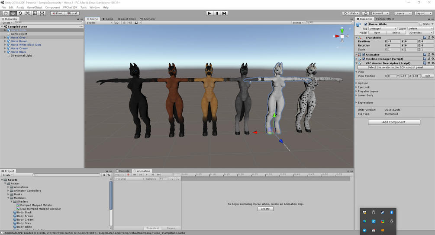
Task: Toggle the 2D scene view button
Action: click(117, 23)
